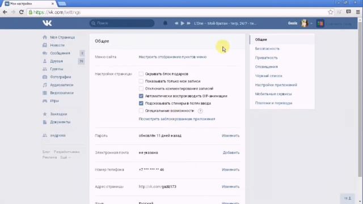363x204 pixels.
Task: Click Добавить next to Электронная почта
Action: 231,152
